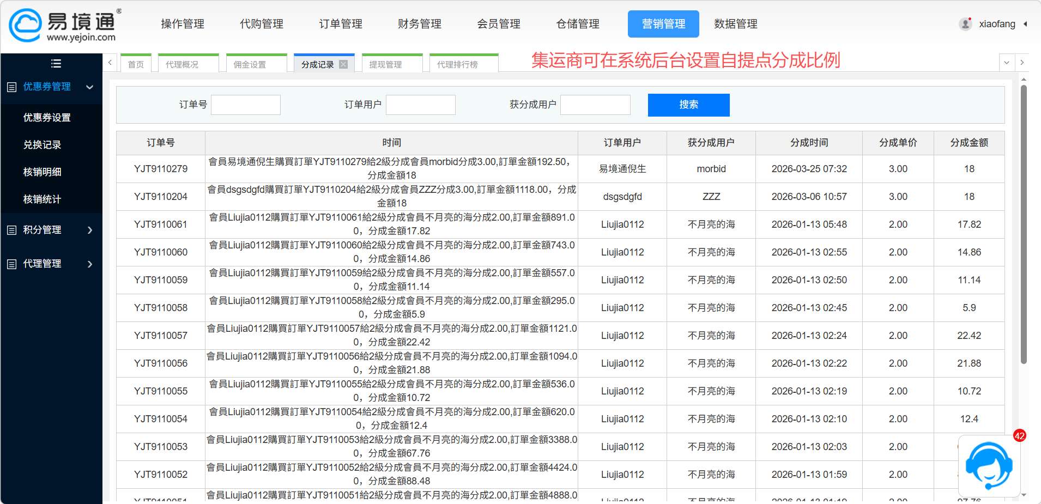Click order number YJT9110061
This screenshot has height=504, width=1041.
(x=161, y=224)
